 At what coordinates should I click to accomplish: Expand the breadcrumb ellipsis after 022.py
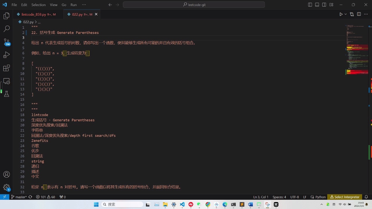tap(39, 22)
